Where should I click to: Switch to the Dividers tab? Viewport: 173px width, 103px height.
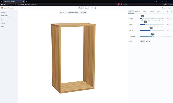138,12
